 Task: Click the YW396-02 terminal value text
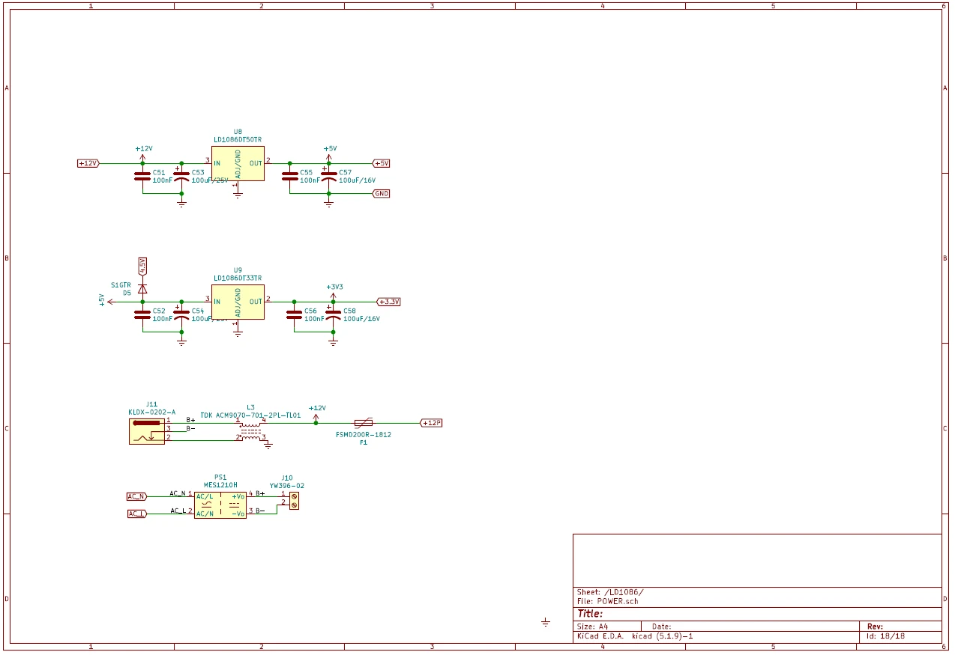pyautogui.click(x=287, y=486)
